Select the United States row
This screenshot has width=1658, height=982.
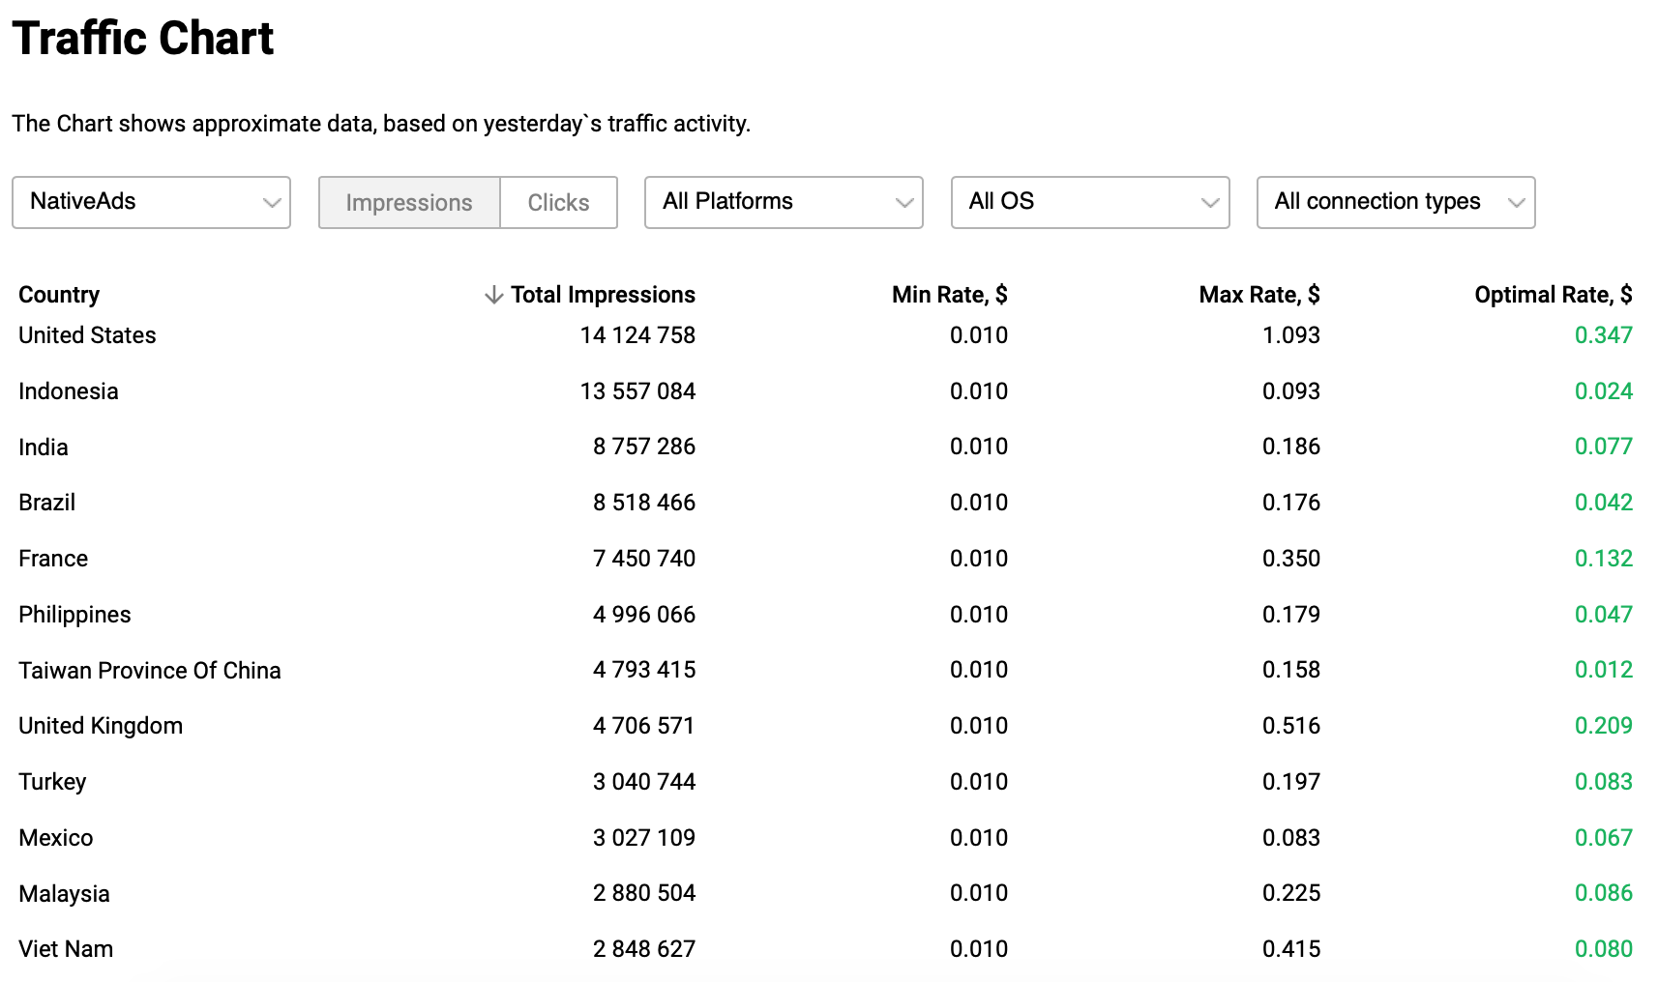click(x=87, y=335)
